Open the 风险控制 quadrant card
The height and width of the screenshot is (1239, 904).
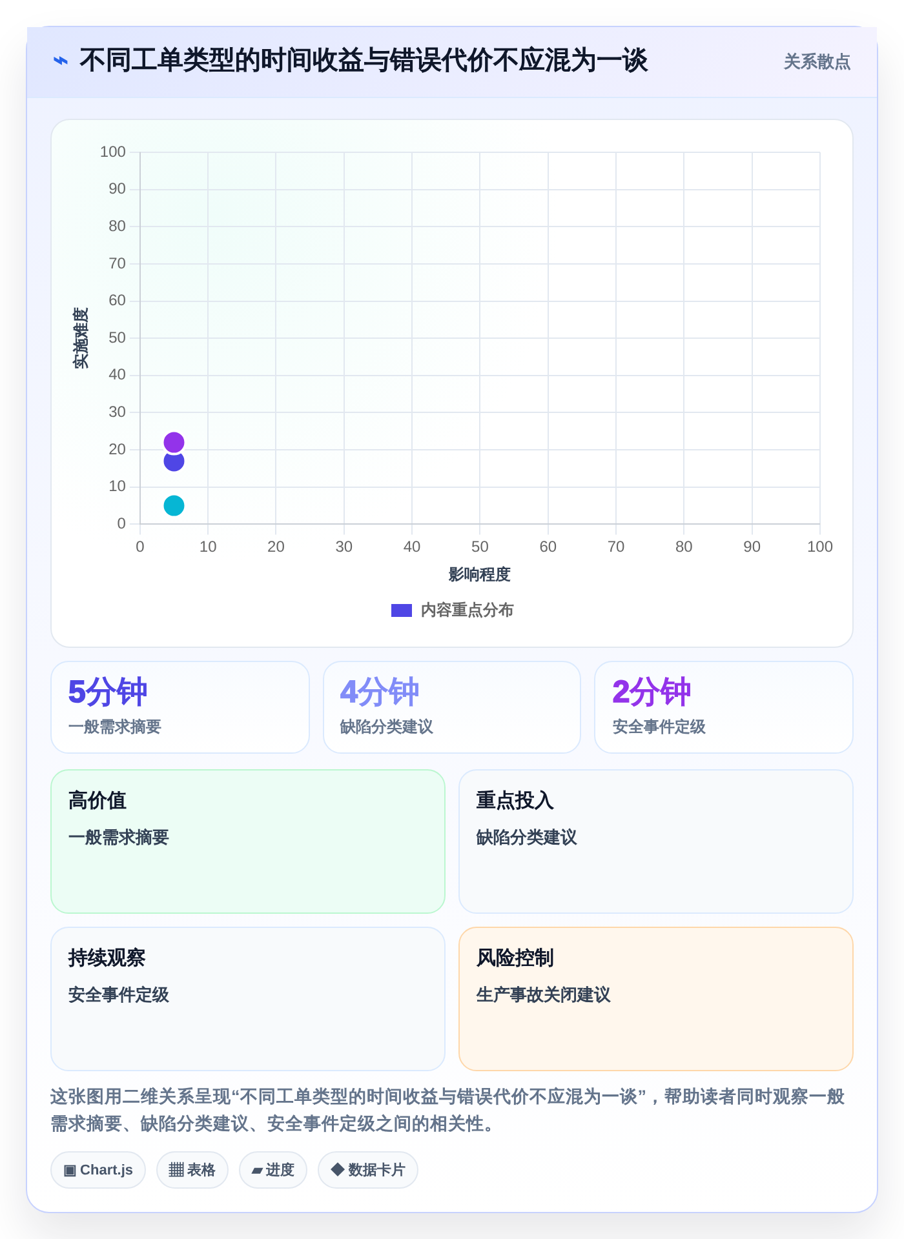click(656, 999)
